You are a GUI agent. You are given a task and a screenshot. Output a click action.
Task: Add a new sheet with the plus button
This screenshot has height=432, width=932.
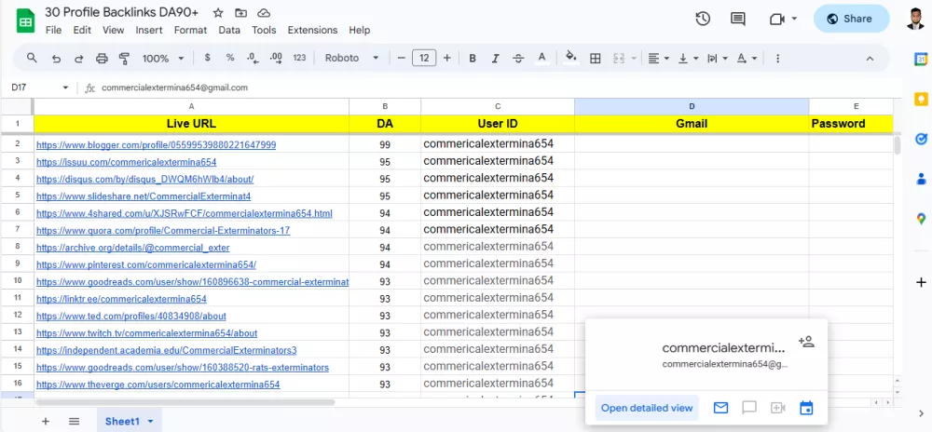45,422
